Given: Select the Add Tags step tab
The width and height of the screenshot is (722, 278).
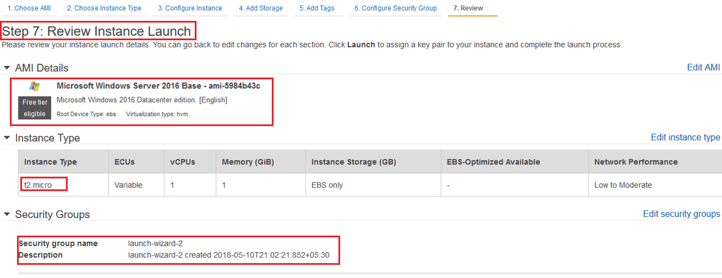Looking at the screenshot, I should (x=316, y=8).
